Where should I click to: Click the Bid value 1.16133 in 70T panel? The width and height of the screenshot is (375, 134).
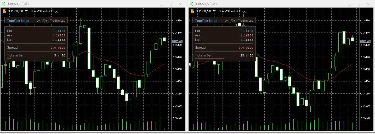coord(59,31)
